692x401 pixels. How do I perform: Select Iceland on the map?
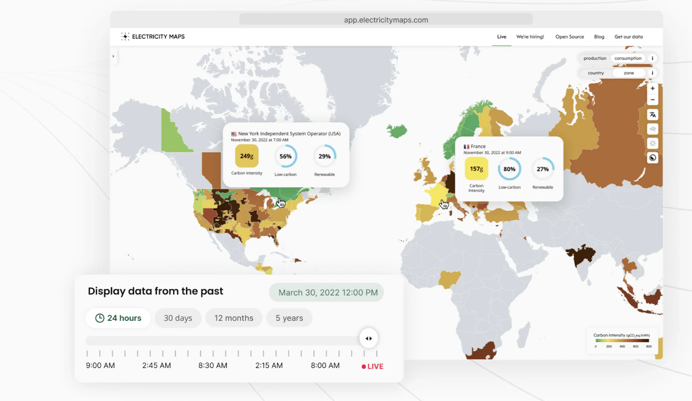(x=396, y=131)
